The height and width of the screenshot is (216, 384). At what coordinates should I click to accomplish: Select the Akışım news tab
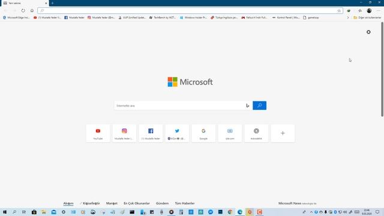(68, 203)
